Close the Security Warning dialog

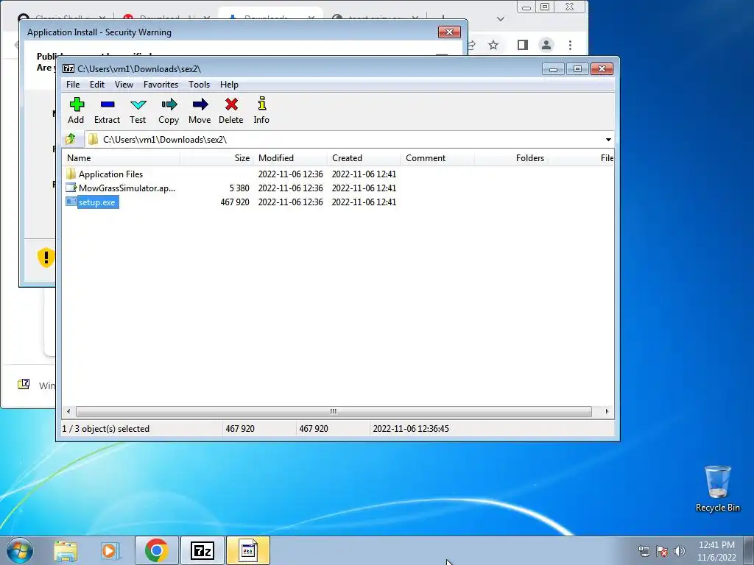[449, 32]
